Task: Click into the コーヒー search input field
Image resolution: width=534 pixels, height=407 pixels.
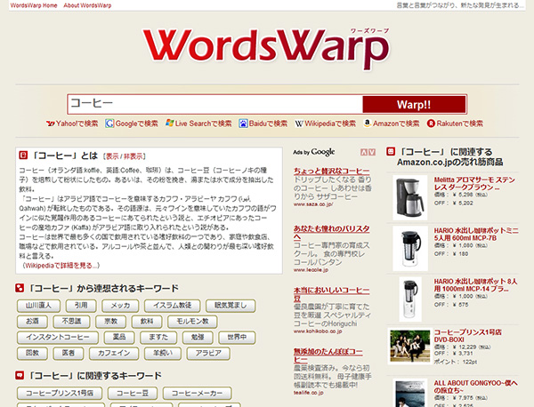Action: [214, 102]
